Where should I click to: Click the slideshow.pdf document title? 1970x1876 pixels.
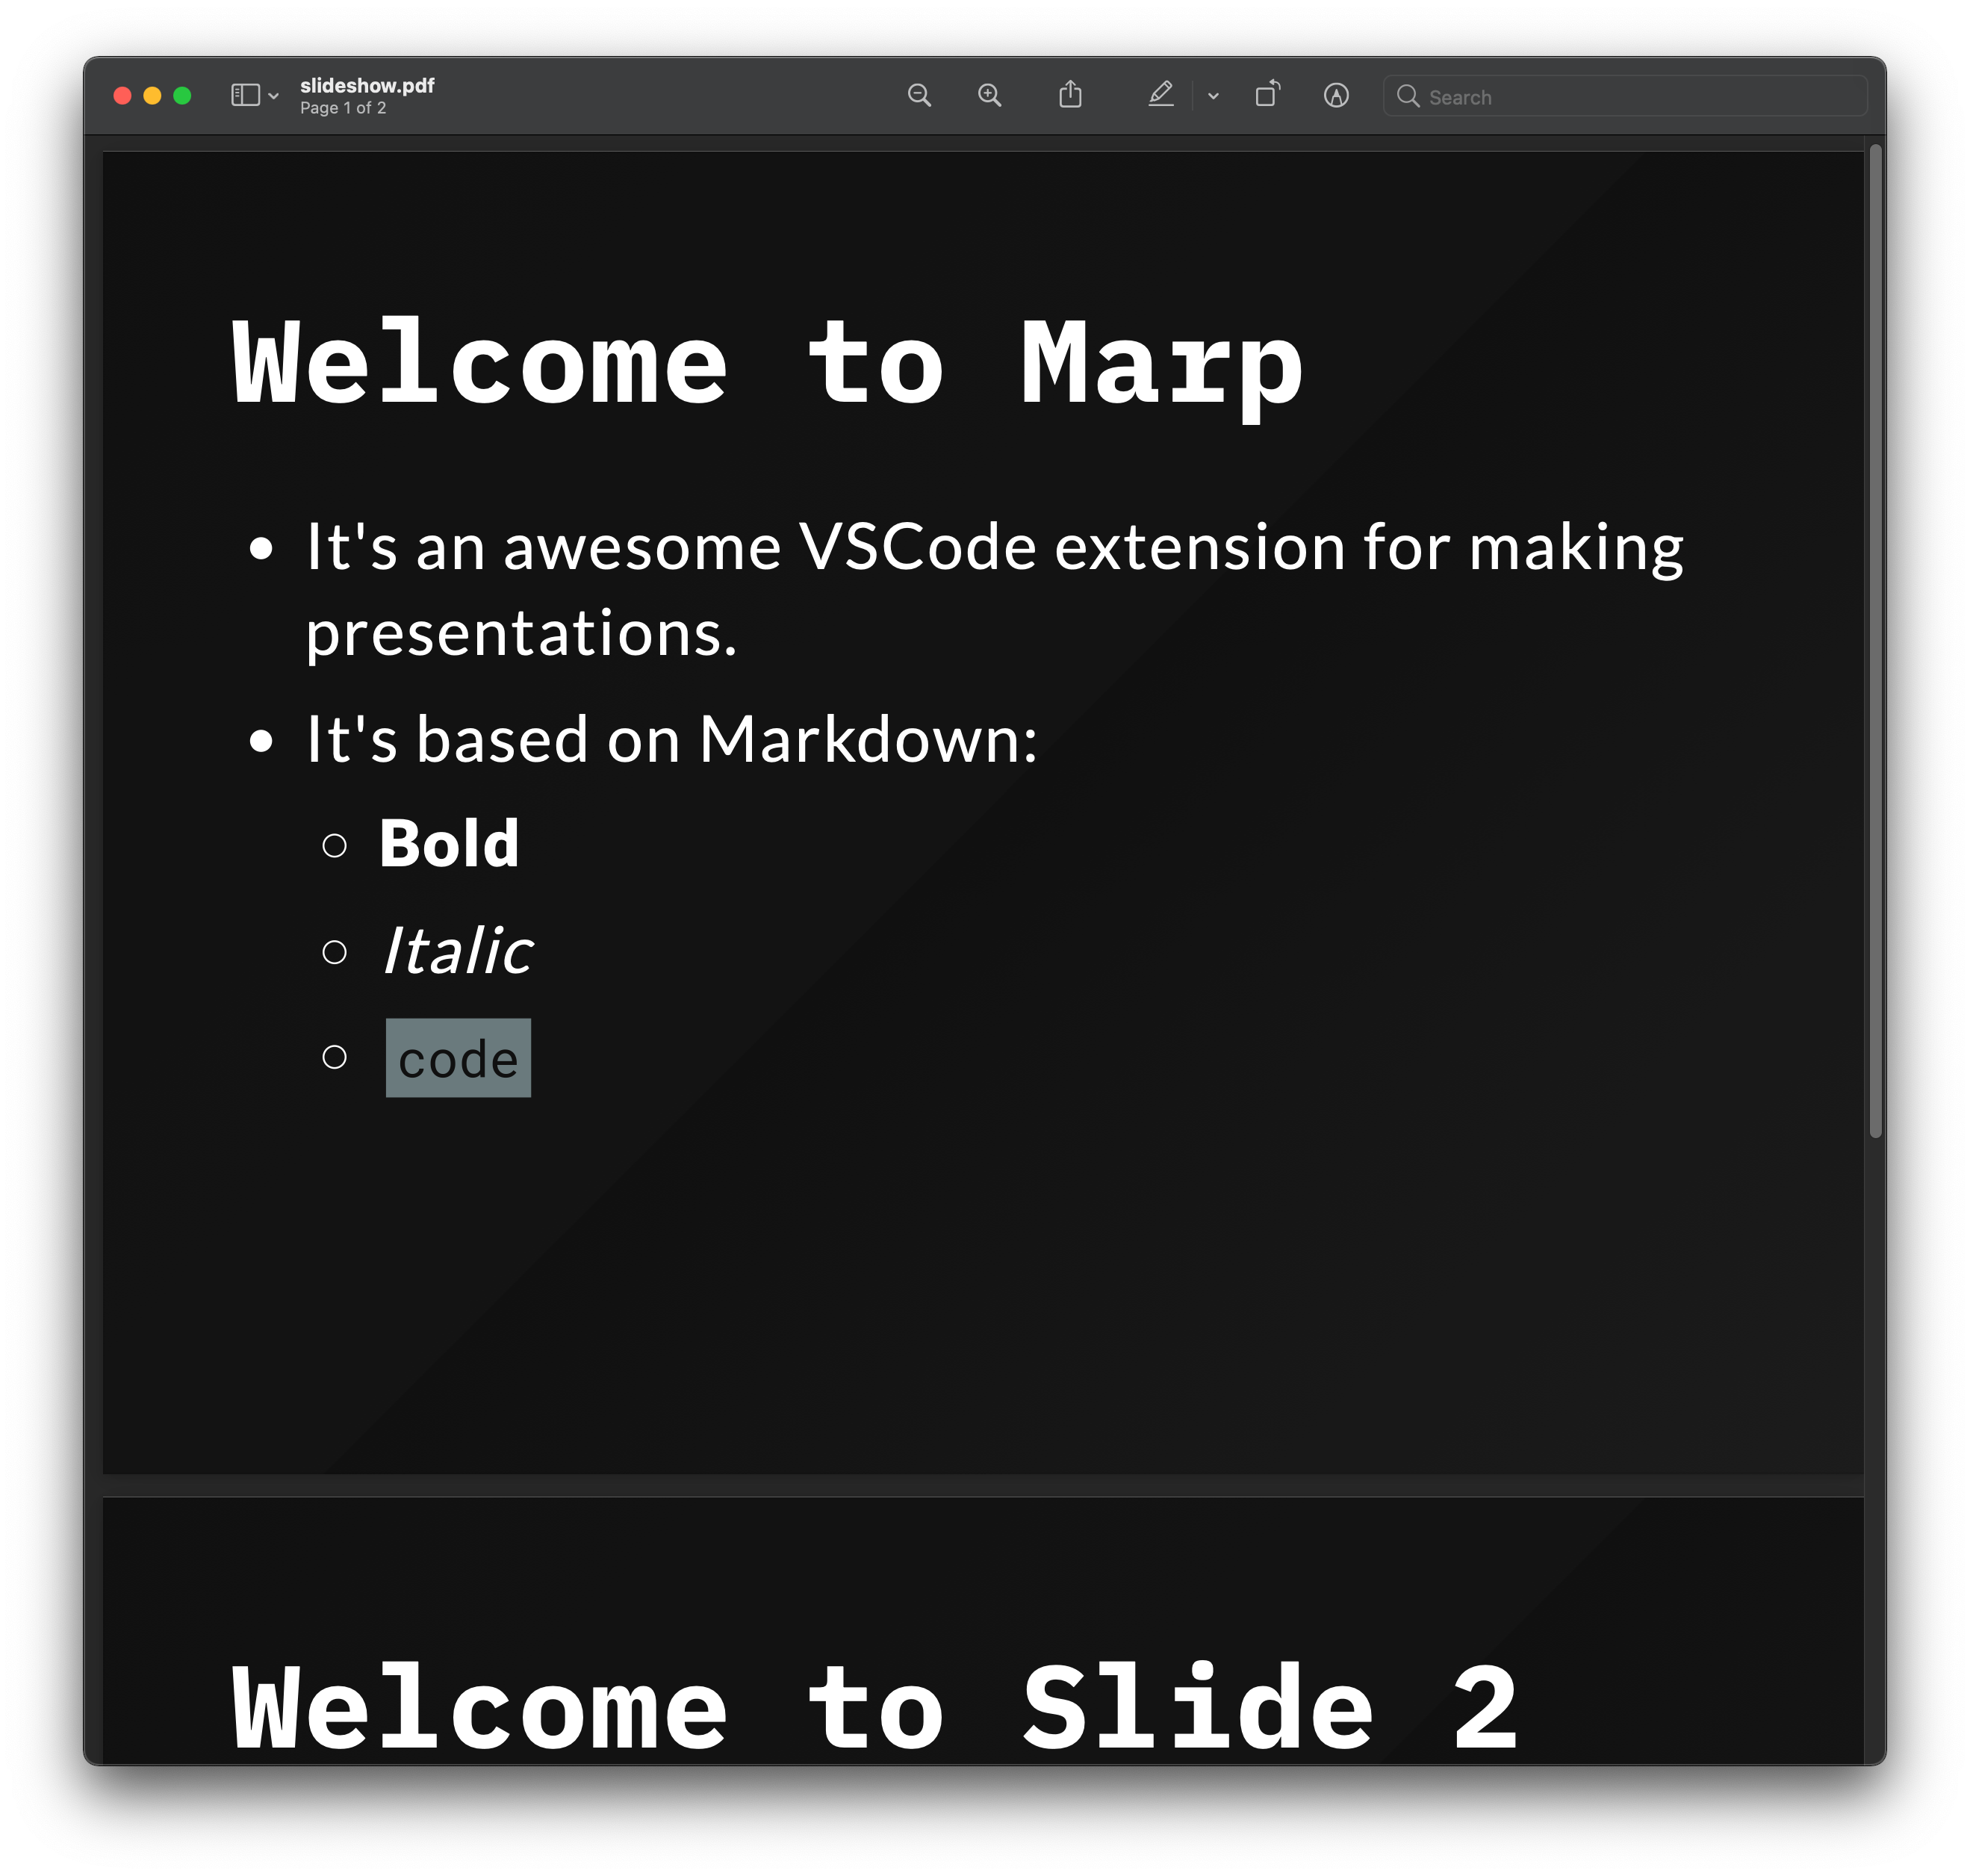(367, 85)
